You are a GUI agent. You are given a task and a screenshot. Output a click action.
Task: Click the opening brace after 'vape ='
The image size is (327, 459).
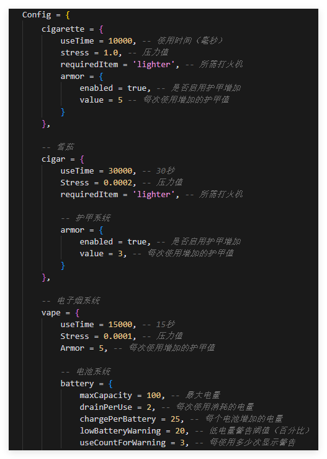pos(77,313)
